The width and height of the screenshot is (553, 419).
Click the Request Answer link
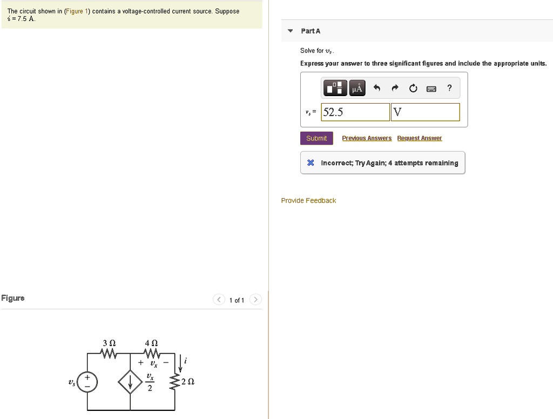[x=420, y=138]
